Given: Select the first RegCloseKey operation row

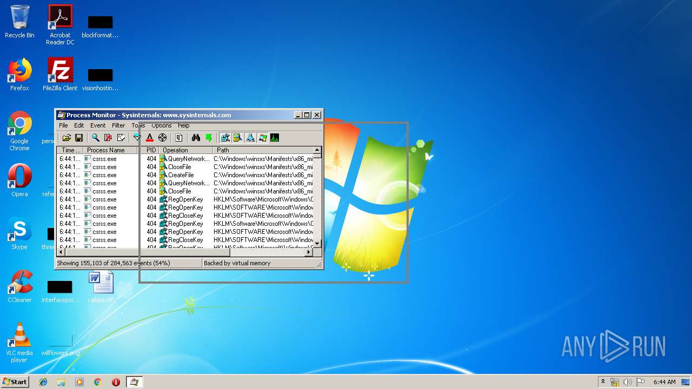Looking at the screenshot, I should (x=185, y=216).
